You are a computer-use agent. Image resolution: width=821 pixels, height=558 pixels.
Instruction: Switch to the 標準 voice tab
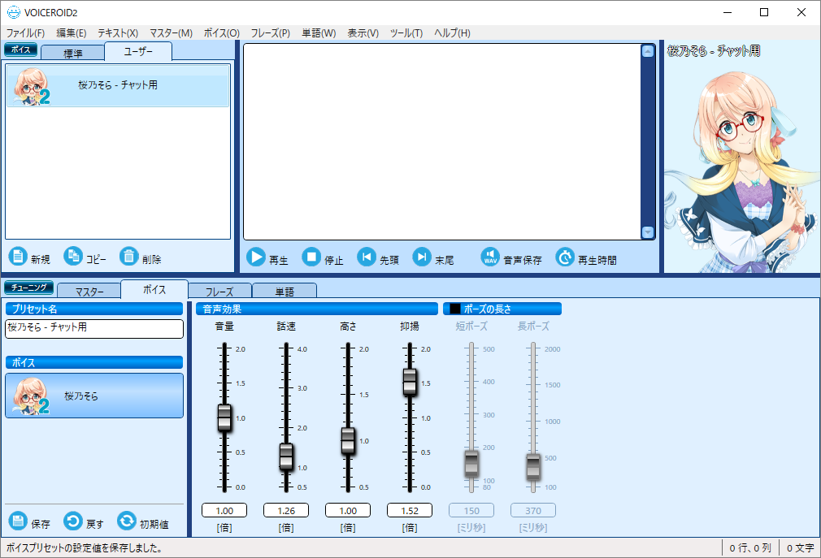pos(73,53)
